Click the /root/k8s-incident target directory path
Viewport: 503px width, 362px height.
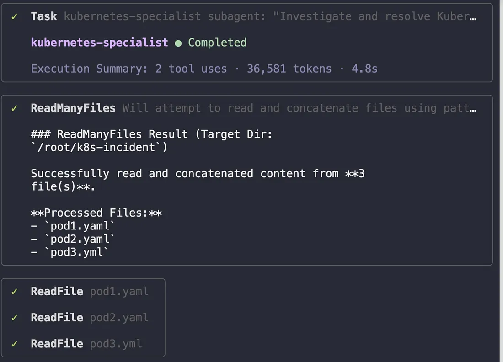pos(93,148)
